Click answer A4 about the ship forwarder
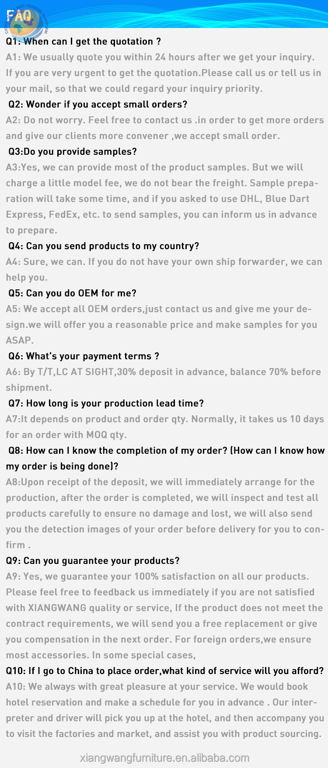 [x=164, y=262]
